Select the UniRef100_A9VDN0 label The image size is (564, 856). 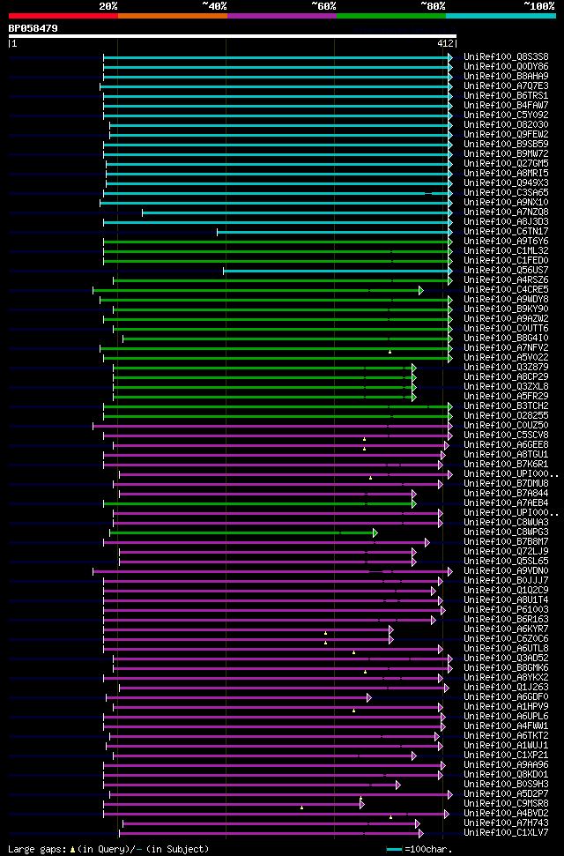506,571
